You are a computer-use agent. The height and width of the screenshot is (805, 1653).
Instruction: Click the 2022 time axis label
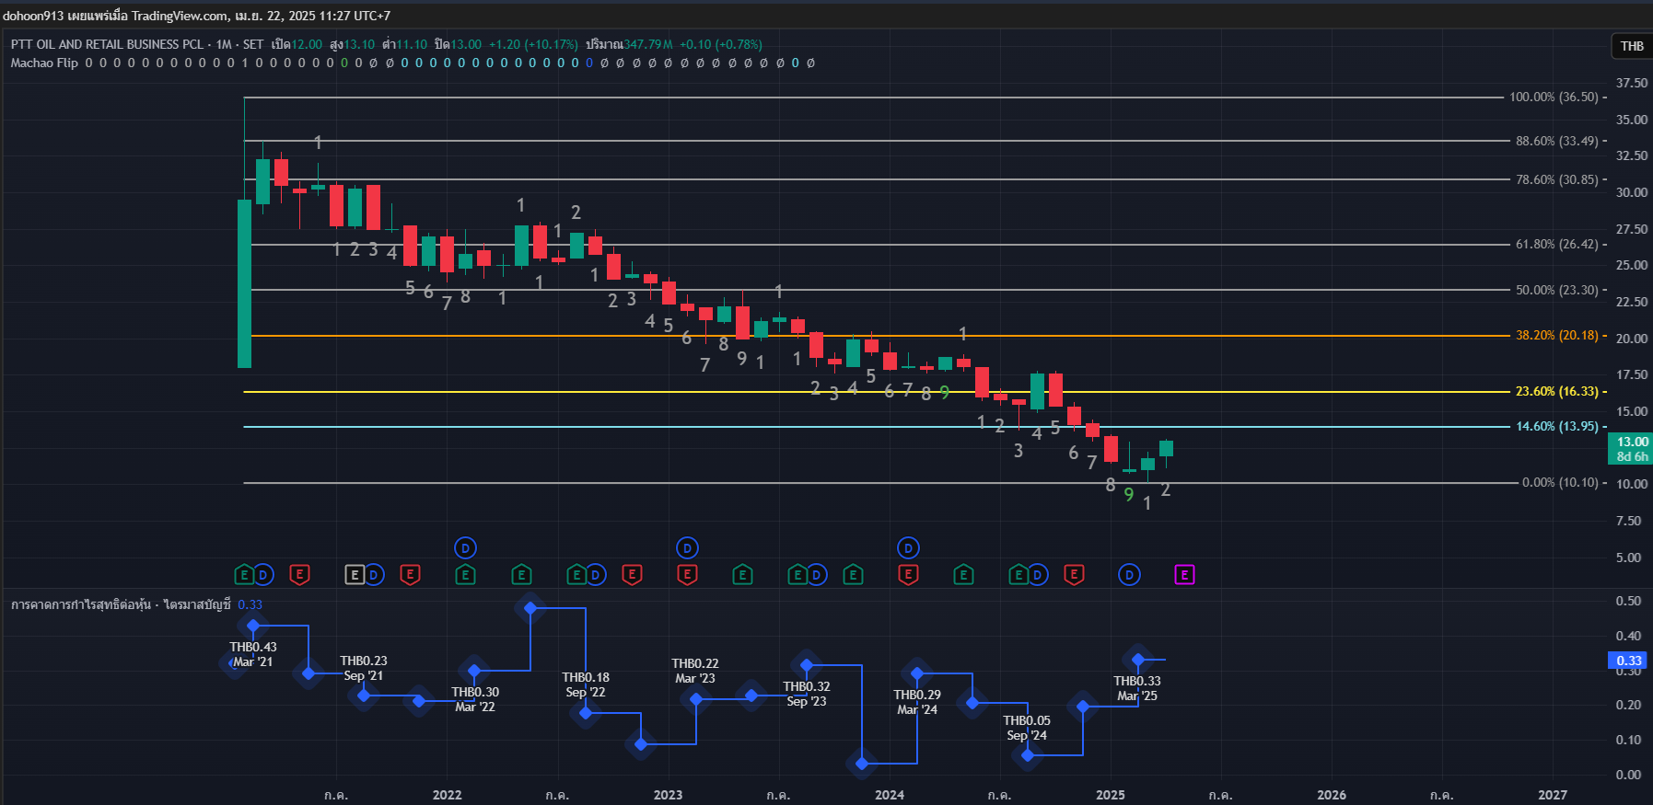(448, 795)
